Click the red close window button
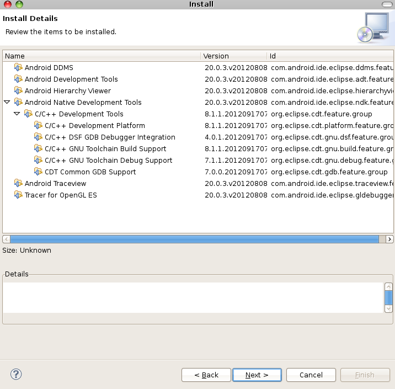The height and width of the screenshot is (389, 395). pos(8,4)
